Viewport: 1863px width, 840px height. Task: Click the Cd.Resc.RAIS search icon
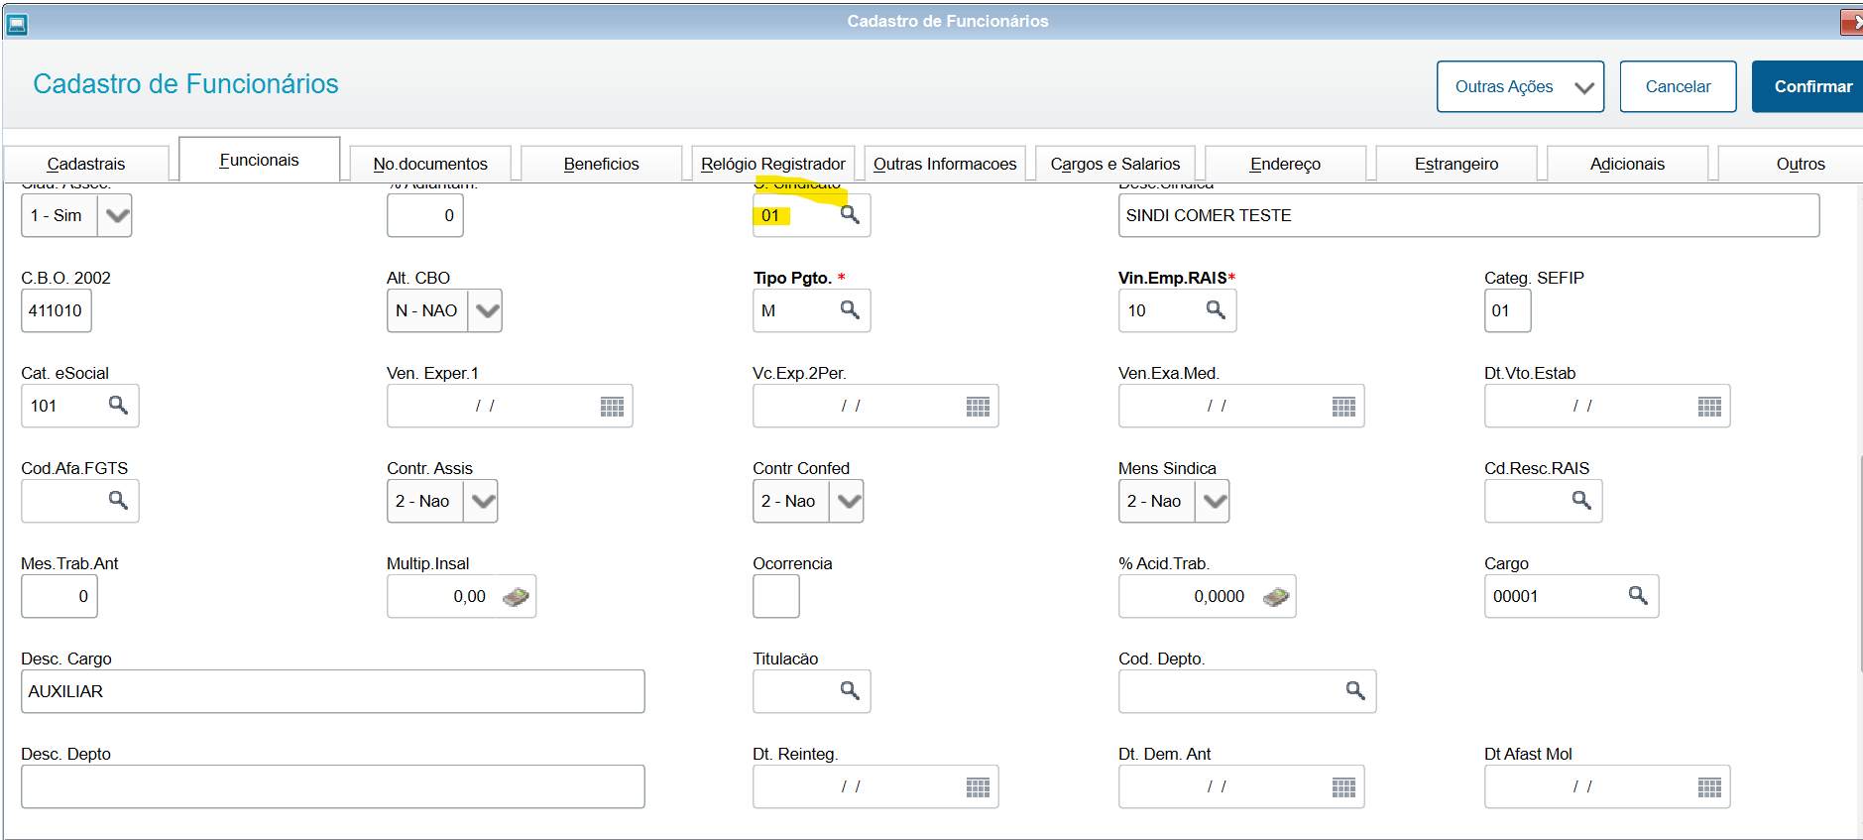tap(1581, 500)
